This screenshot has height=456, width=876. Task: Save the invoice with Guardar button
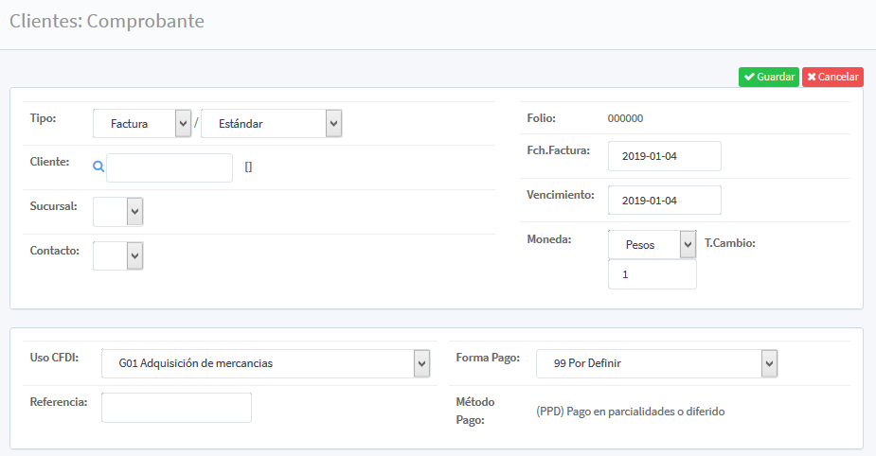click(x=768, y=78)
